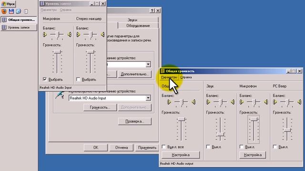Click the microphone icon in recording section
The height and width of the screenshot is (171, 305).
60,95
